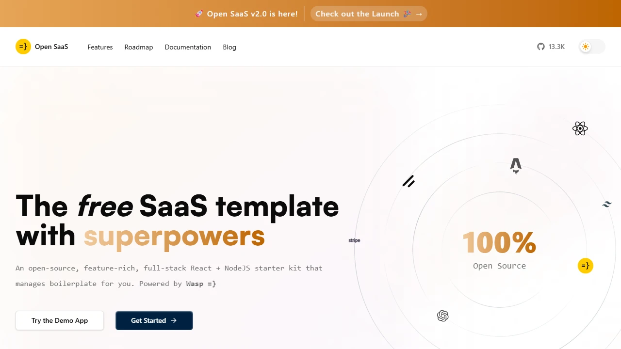Click the Astro rocket icon
The width and height of the screenshot is (621, 349).
(x=516, y=166)
